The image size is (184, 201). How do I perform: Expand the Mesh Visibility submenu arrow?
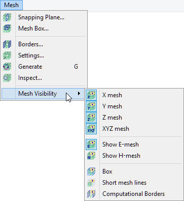79,93
